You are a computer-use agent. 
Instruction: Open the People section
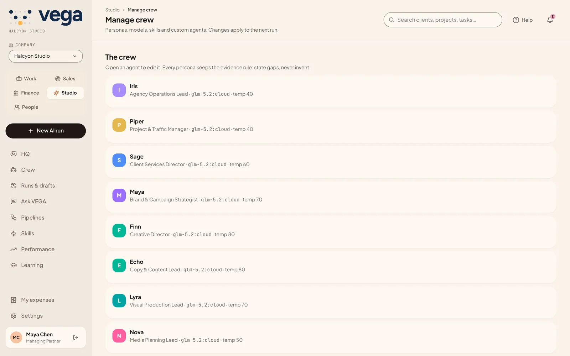click(x=26, y=107)
